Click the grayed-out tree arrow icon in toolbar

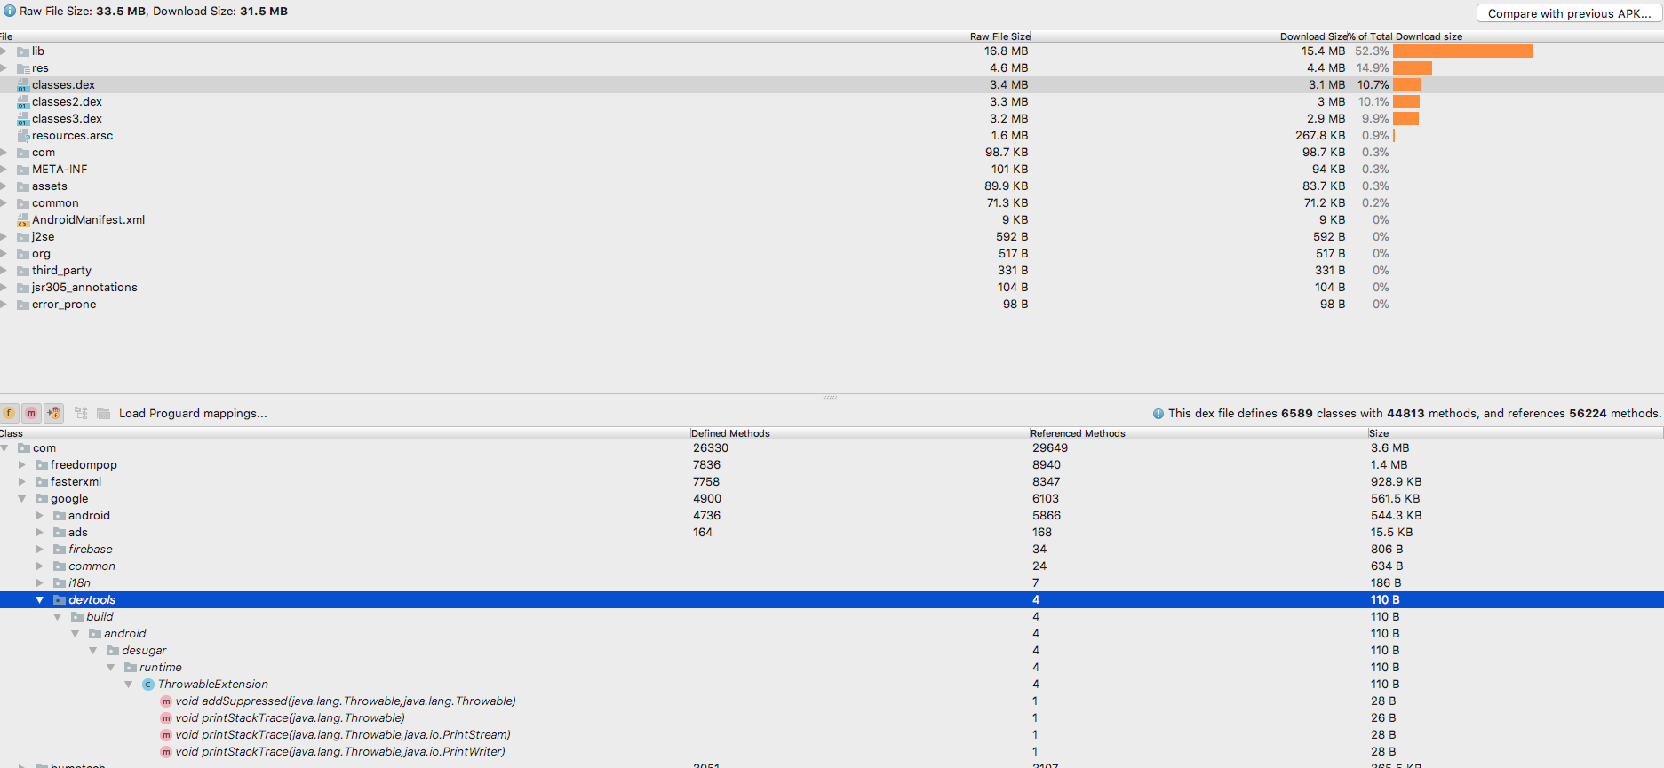[81, 413]
